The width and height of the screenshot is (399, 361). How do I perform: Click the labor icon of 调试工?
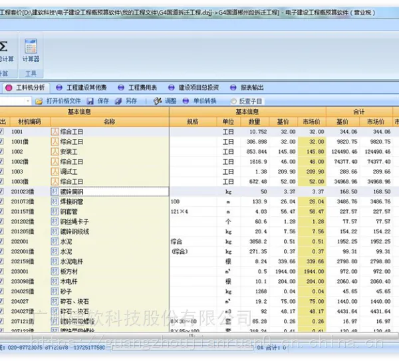(55, 172)
